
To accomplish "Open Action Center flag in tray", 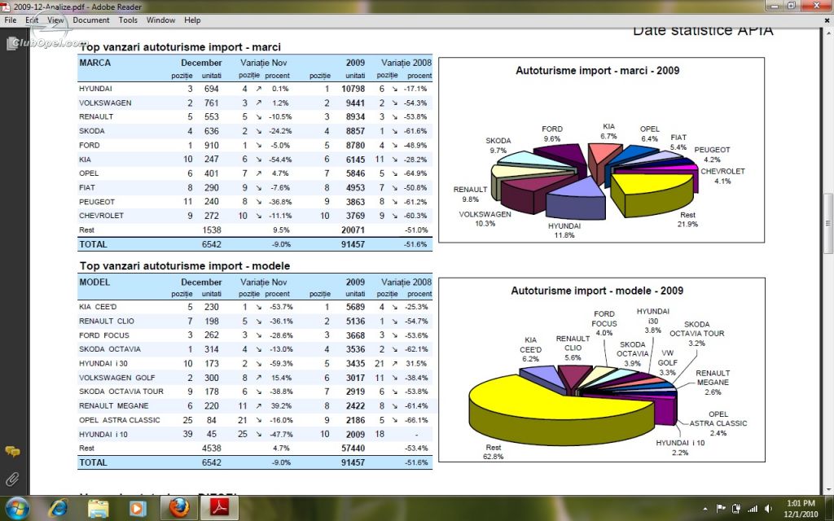I will click(721, 509).
